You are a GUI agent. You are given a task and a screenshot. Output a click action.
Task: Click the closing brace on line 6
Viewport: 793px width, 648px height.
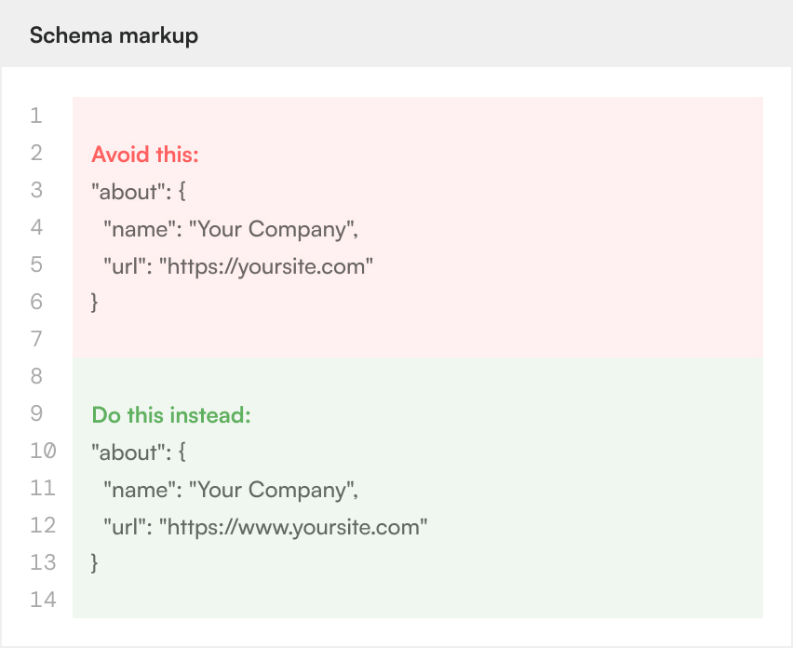(x=95, y=302)
